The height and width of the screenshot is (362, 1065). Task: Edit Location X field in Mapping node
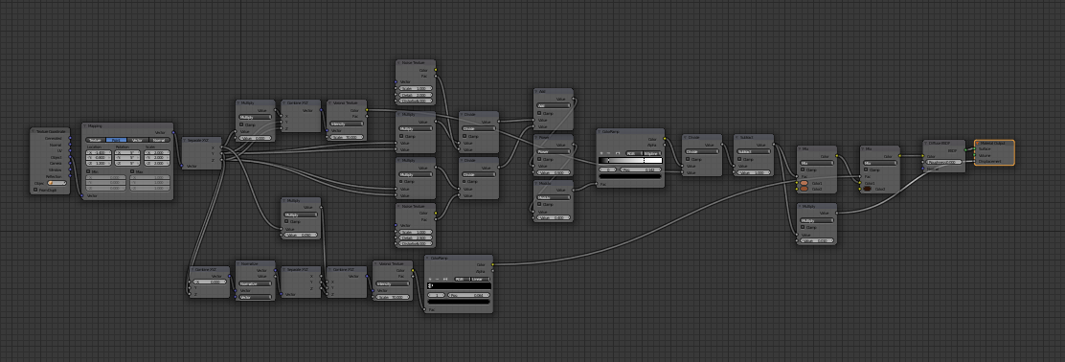(x=99, y=153)
